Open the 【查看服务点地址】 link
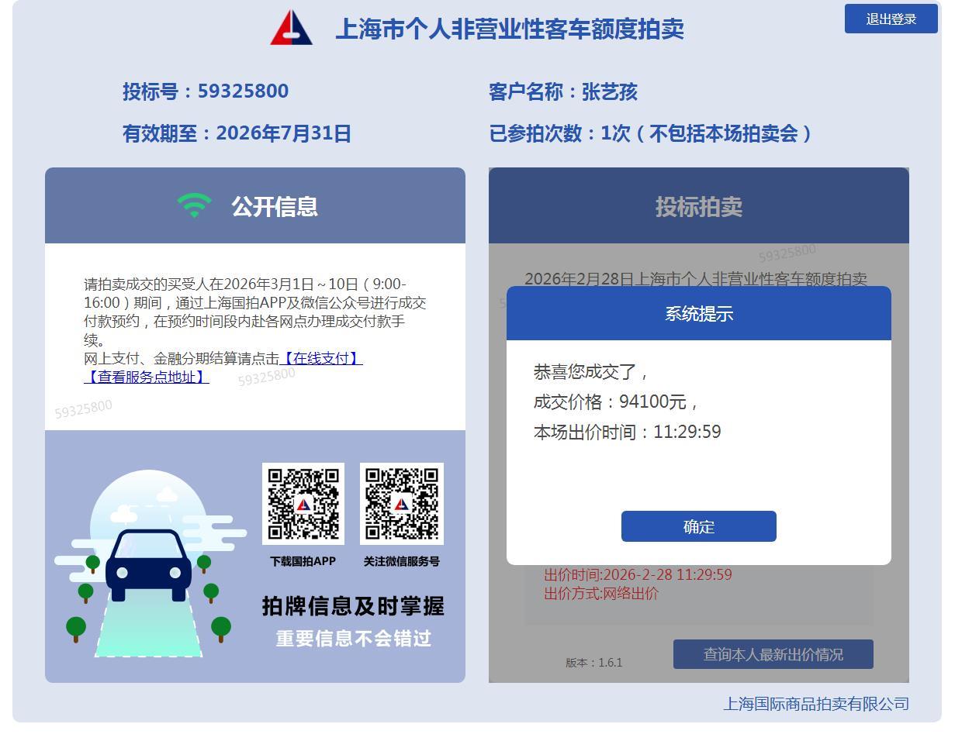The height and width of the screenshot is (741, 955). [x=147, y=377]
